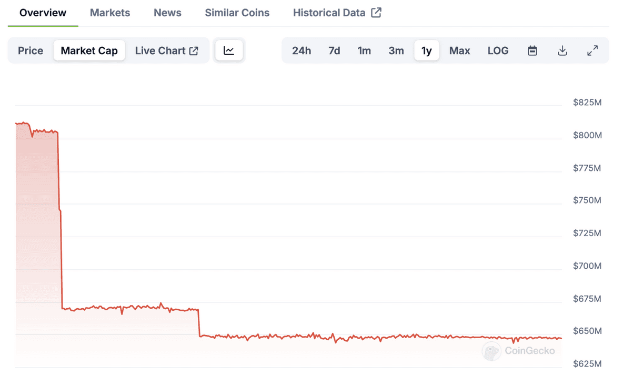Toggle the LOG scale option

(x=498, y=50)
